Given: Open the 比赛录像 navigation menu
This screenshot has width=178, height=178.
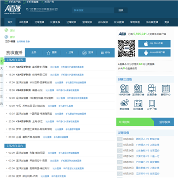Looking at the screenshot, I should click(x=55, y=22).
